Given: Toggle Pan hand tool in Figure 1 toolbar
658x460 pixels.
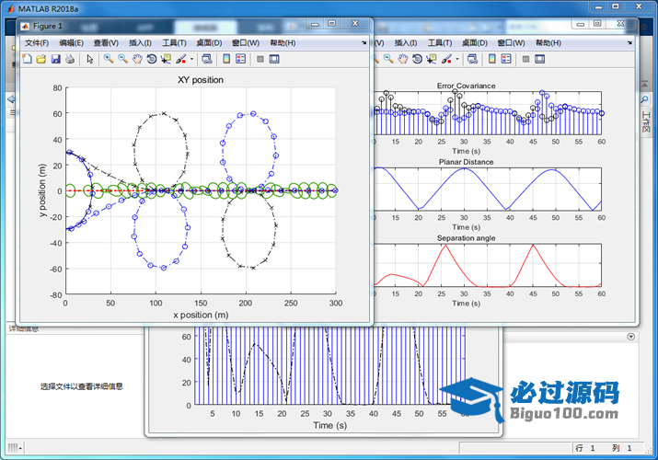Looking at the screenshot, I should click(x=137, y=59).
